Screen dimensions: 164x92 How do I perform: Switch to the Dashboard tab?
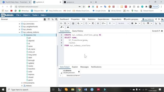point(64,19)
